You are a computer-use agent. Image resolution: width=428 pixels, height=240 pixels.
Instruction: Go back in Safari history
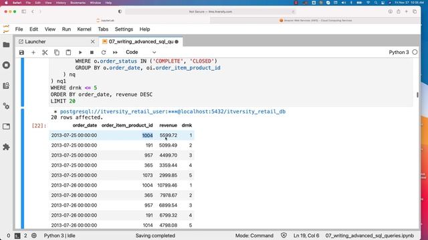(33, 11)
